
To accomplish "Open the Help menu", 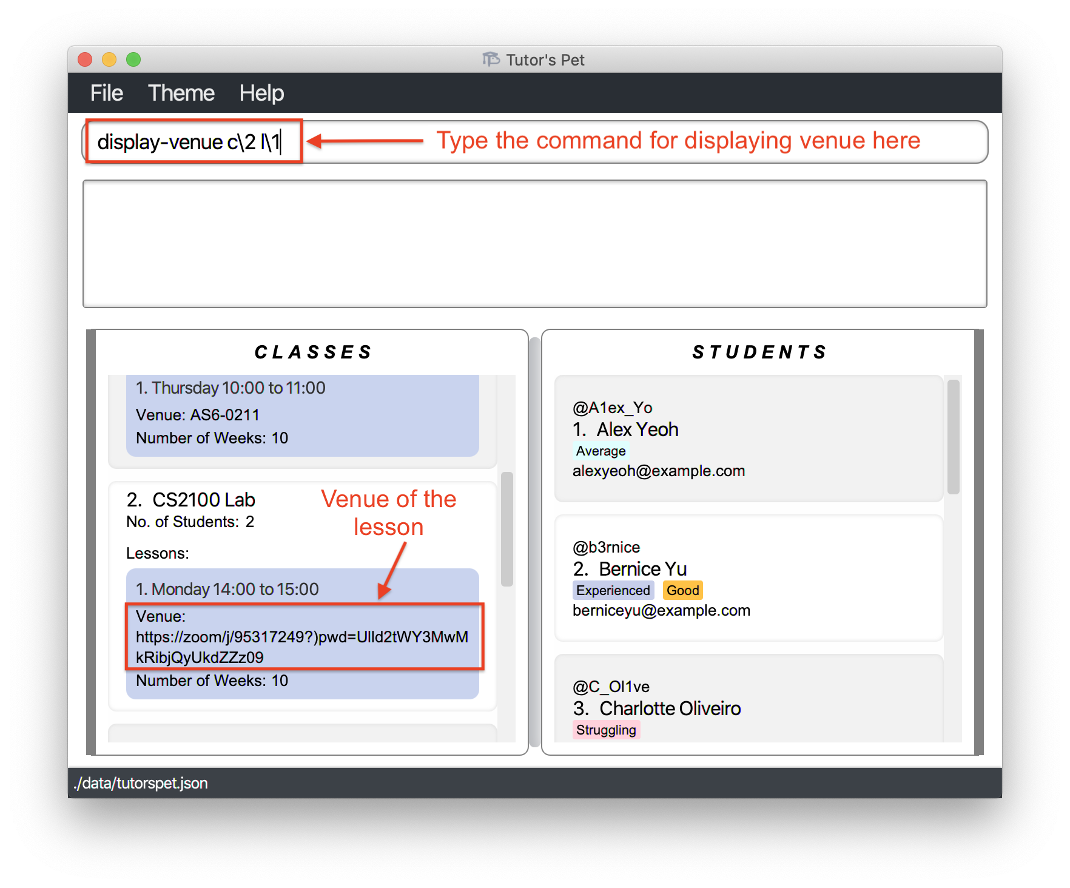I will (261, 93).
